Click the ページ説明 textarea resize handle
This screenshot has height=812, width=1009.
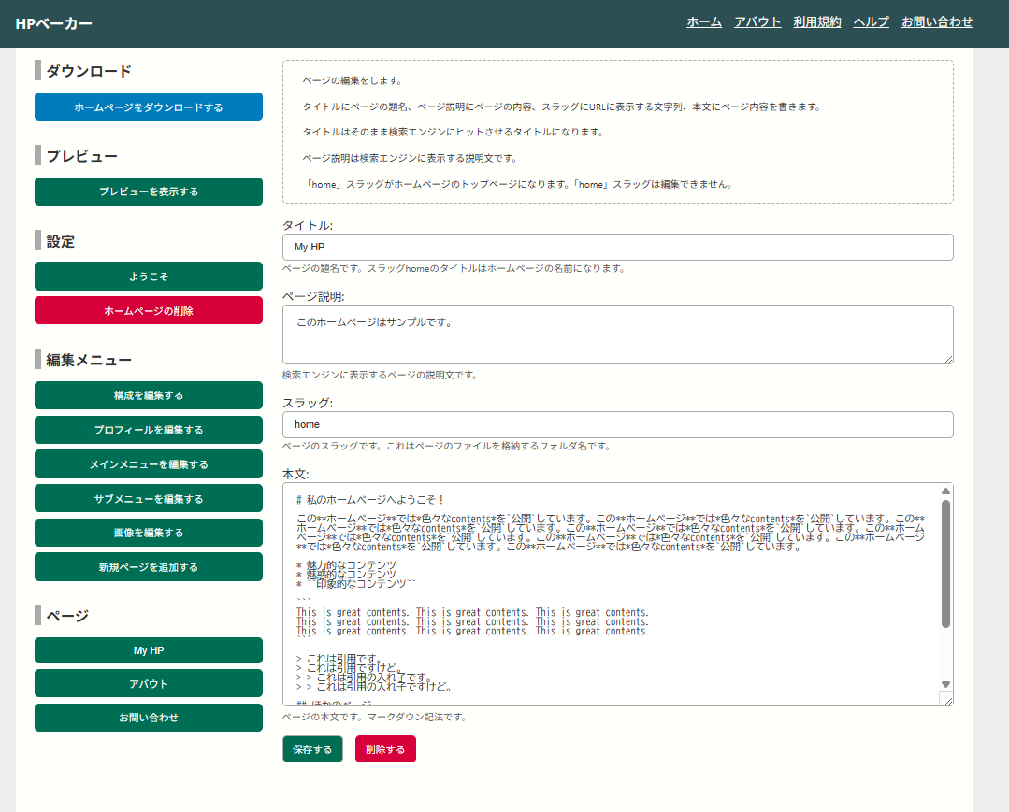click(x=948, y=359)
